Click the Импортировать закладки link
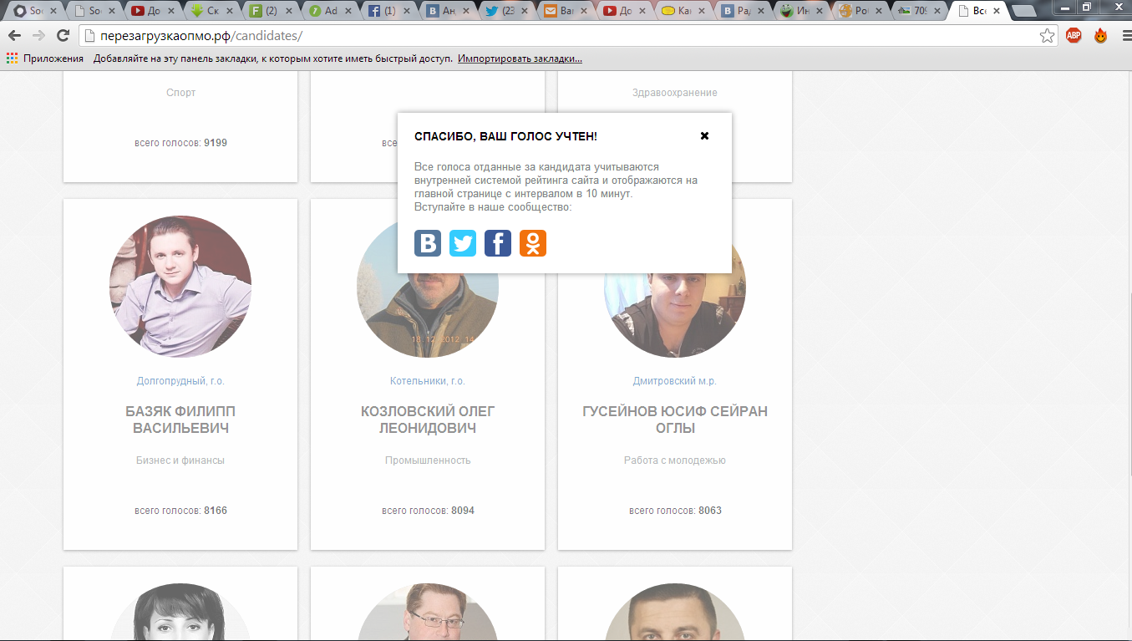The width and height of the screenshot is (1132, 641). pos(520,59)
